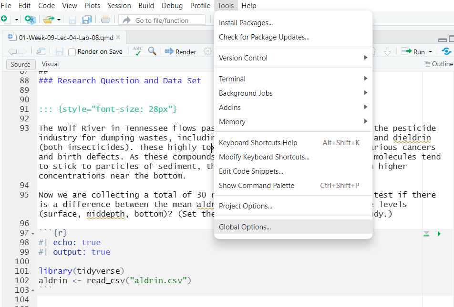Open the Run dropdown arrow

click(x=430, y=52)
